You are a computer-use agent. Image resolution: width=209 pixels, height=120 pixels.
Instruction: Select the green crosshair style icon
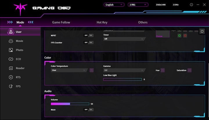pyautogui.click(x=179, y=36)
